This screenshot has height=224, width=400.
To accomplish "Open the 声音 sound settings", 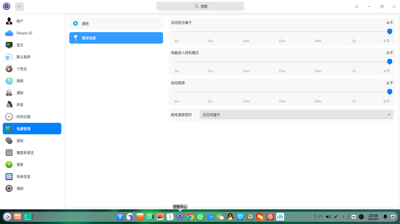I will (32, 105).
